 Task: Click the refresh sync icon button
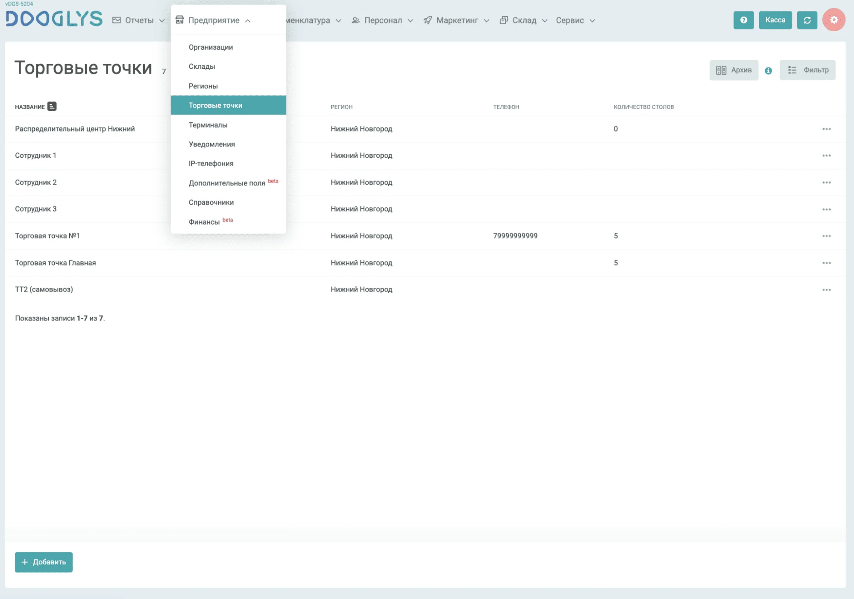(x=807, y=20)
